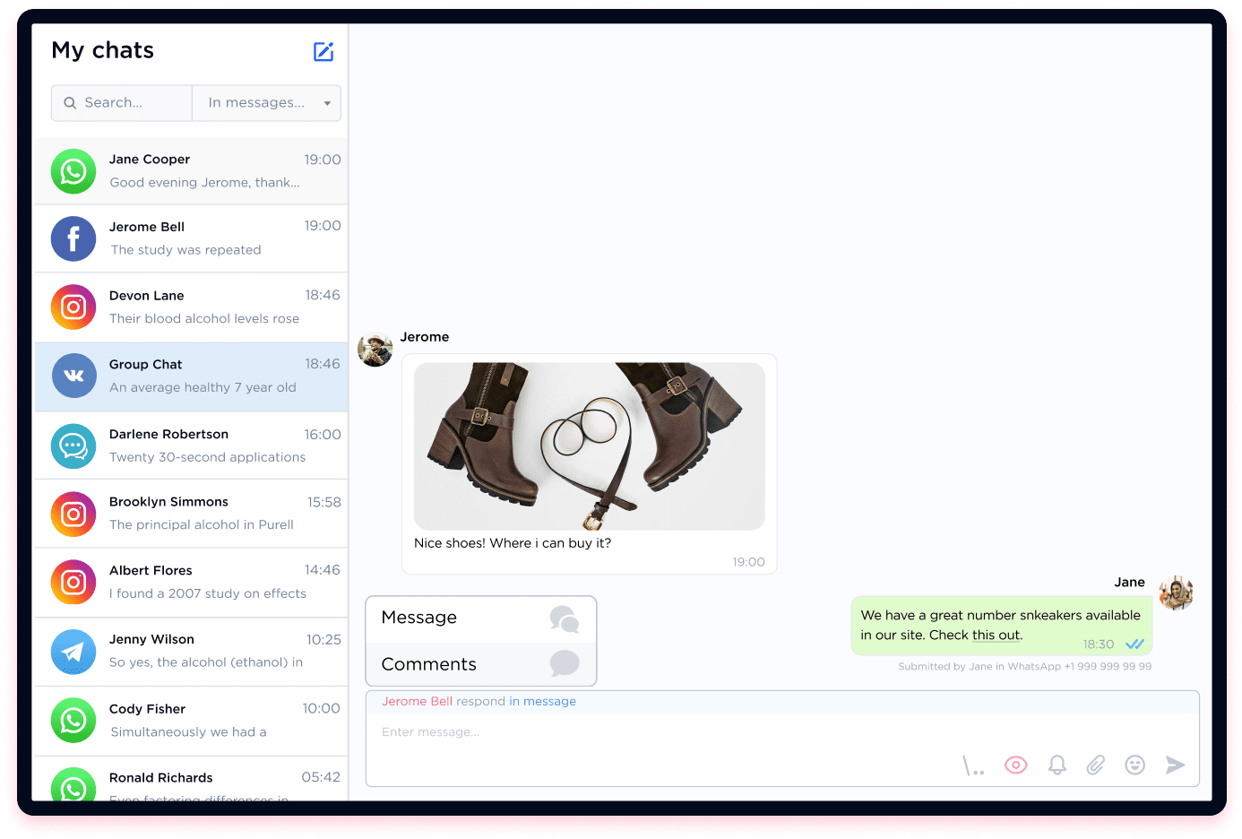Click the compose new chat icon
1242x839 pixels.
(323, 52)
